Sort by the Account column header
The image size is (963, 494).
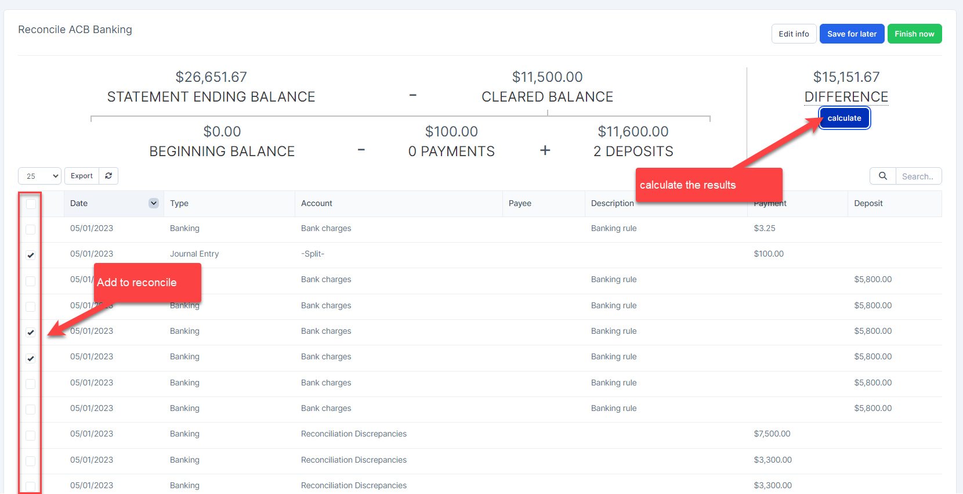(317, 203)
